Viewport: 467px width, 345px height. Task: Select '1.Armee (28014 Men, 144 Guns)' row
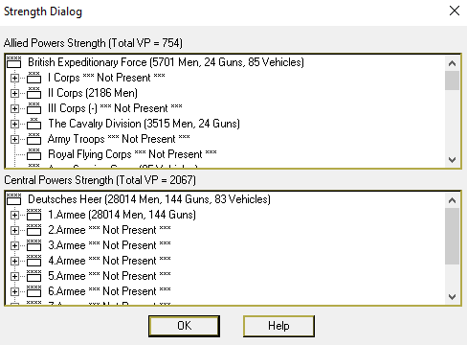(122, 215)
